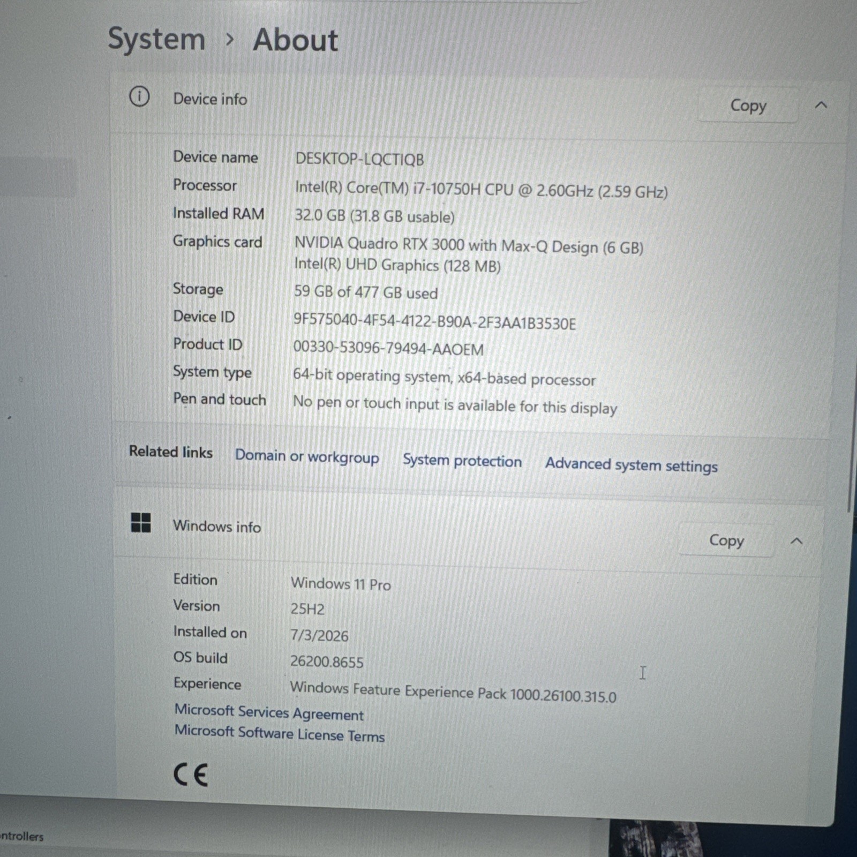
Task: Click the OS build value 26200.8655
Action: (327, 661)
